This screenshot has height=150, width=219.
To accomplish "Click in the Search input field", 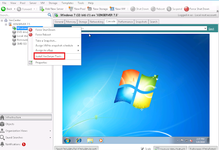I will tap(24, 15).
